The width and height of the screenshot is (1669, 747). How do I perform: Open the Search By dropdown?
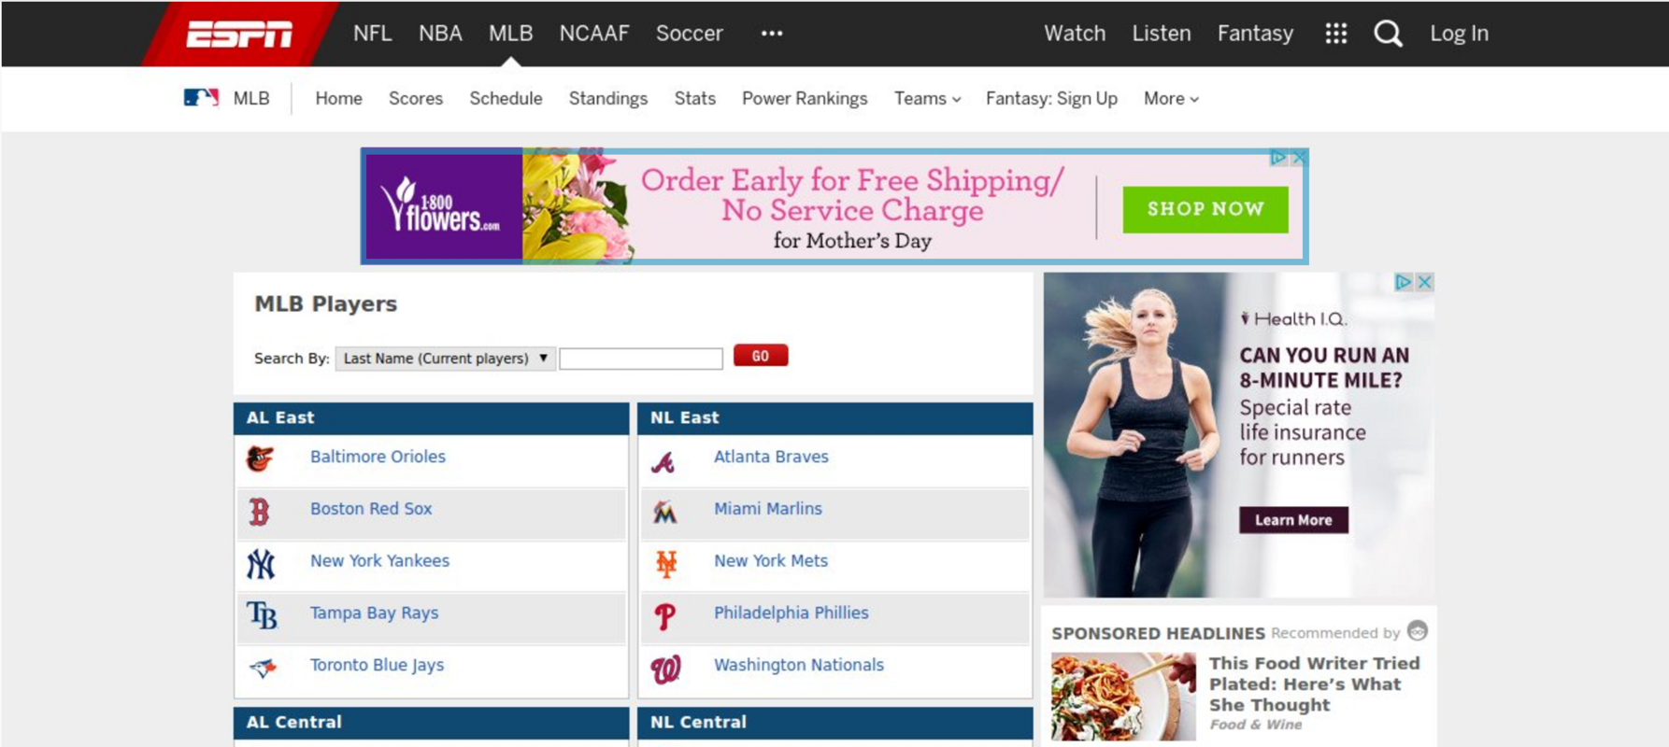[x=445, y=359]
